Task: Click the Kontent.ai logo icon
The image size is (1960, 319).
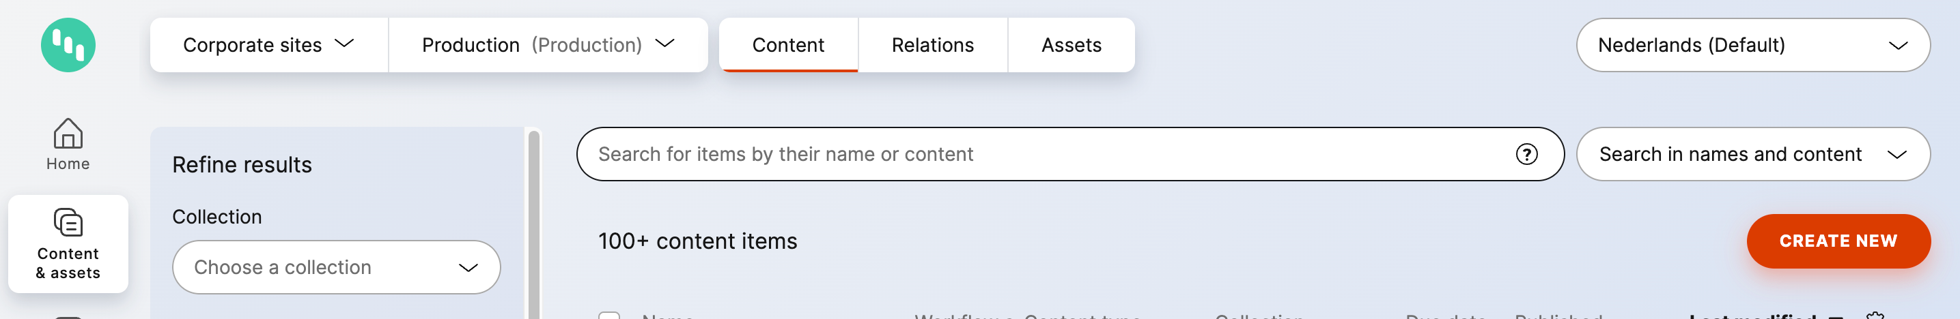Action: pos(68,45)
